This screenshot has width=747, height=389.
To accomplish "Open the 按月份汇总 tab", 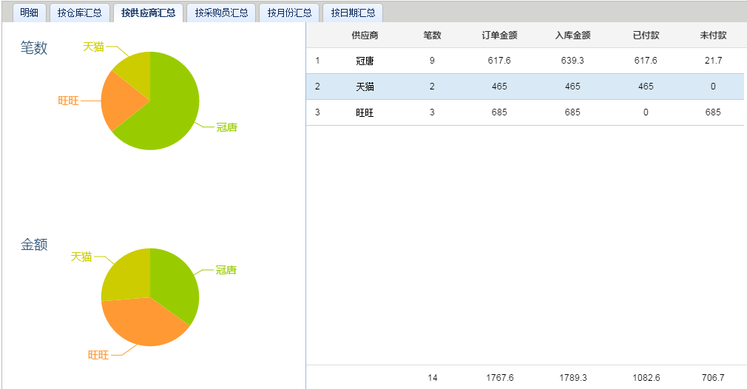I will point(289,13).
